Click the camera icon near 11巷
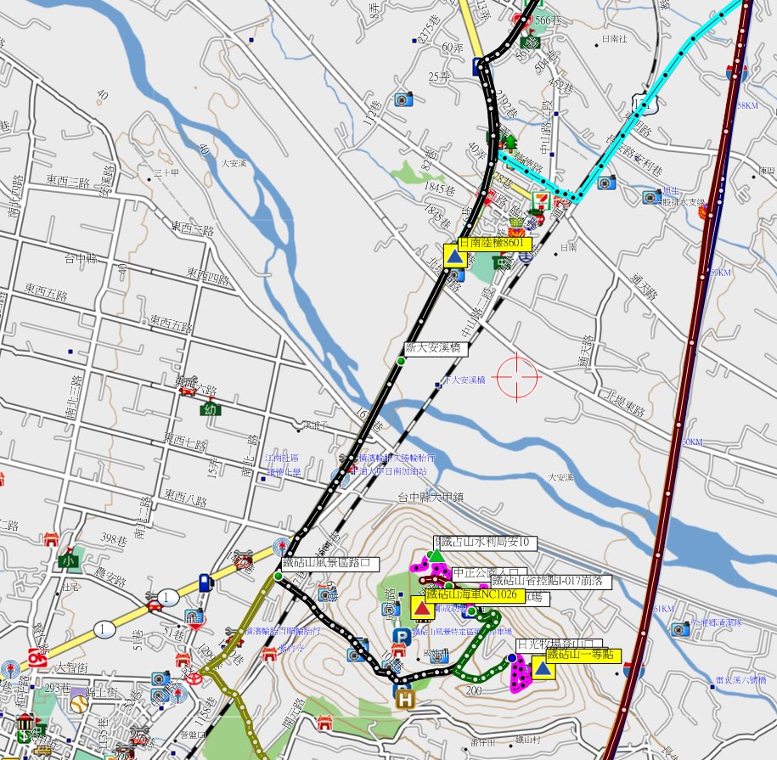This screenshot has width=777, height=760. 403,99
